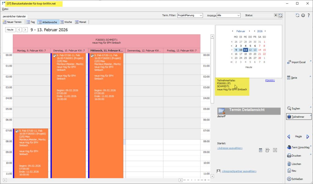The width and height of the screenshot is (313, 184).
Task: Click the Drucken printer icon
Action: point(289,156)
